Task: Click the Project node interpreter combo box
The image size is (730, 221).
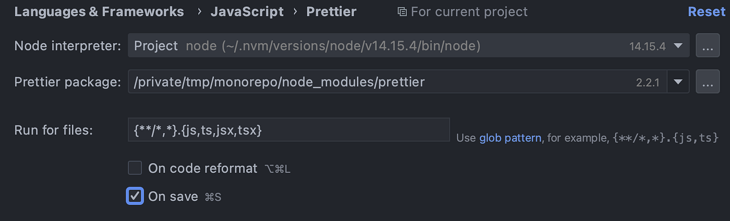Action: pos(365,46)
